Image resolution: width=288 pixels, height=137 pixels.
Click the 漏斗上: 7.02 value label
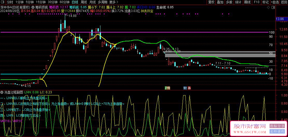tap(115, 7)
